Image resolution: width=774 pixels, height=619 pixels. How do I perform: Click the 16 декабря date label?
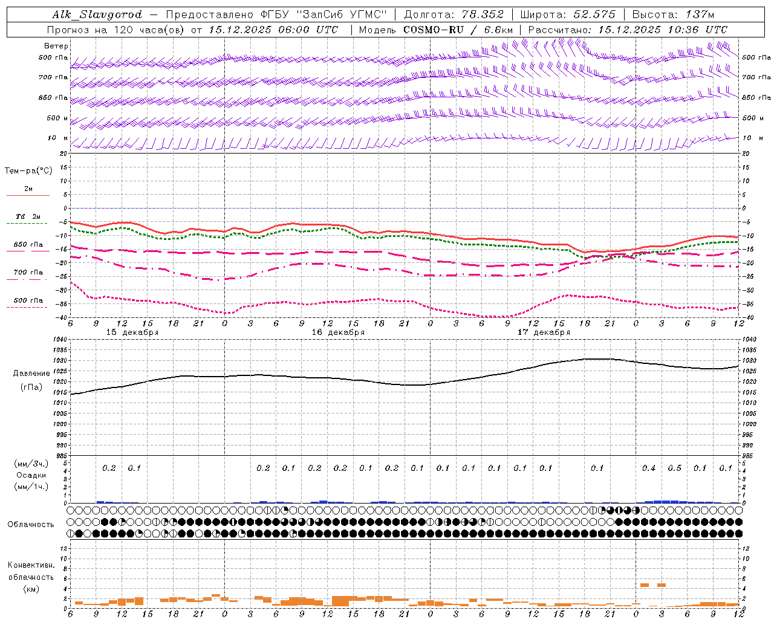point(338,332)
